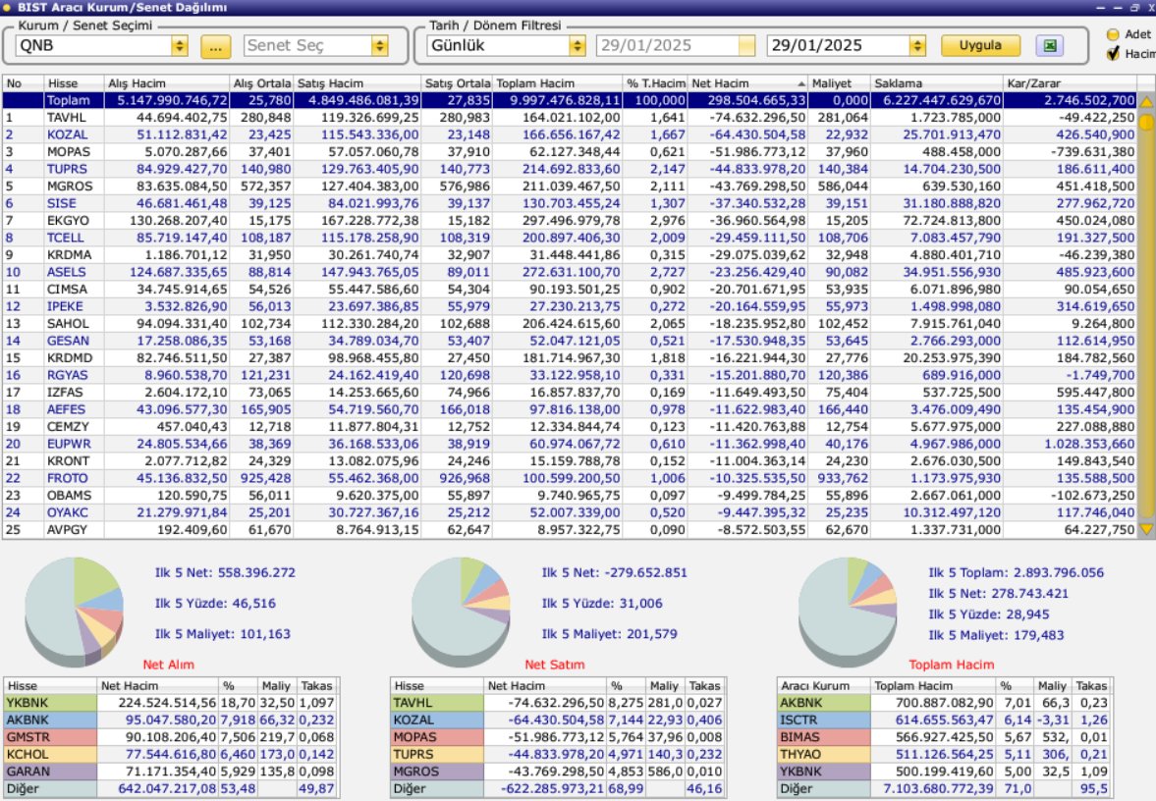Sort table by Kar/Zarar column

1070,83
